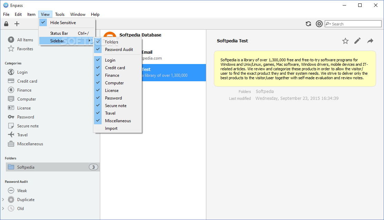The image size is (384, 220).
Task: Uncheck Login in Sidebar submenu
Action: click(x=117, y=60)
